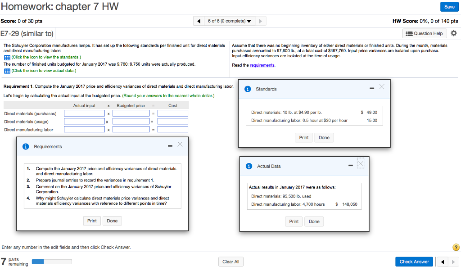The width and height of the screenshot is (461, 271).
Task: Click the settings gear icon
Action: [x=453, y=33]
